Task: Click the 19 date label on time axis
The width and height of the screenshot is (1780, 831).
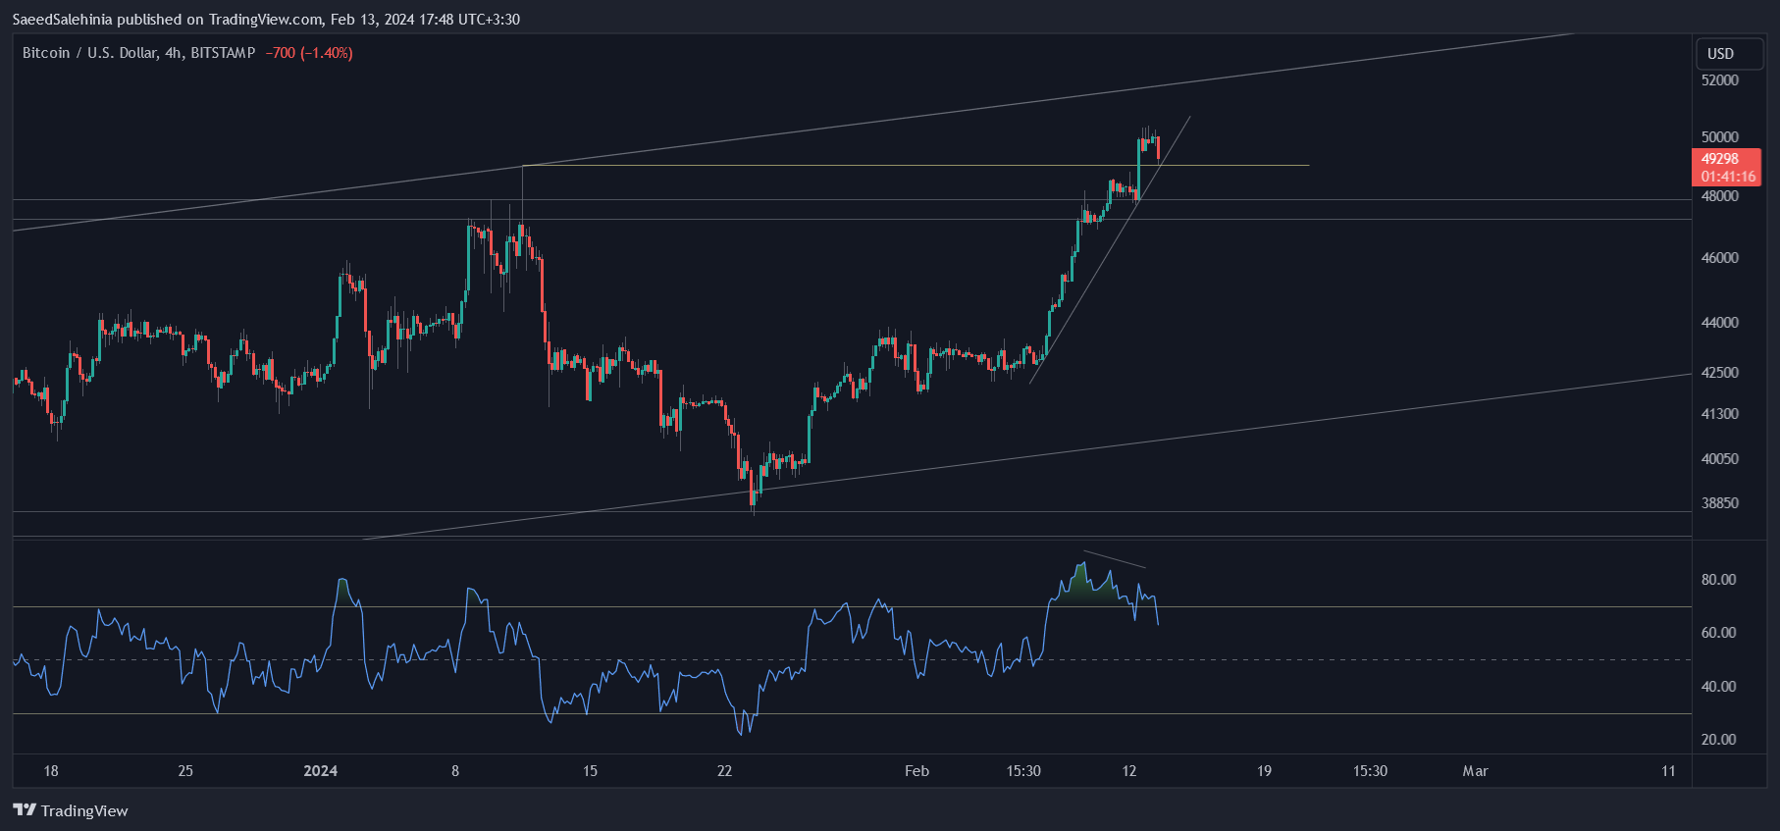Action: pos(1264,771)
